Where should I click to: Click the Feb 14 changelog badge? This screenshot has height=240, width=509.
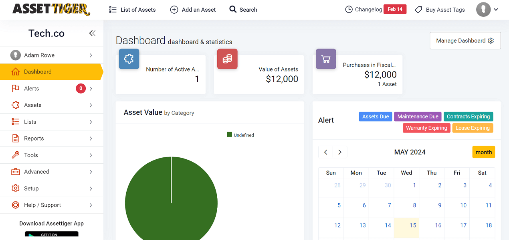click(395, 9)
